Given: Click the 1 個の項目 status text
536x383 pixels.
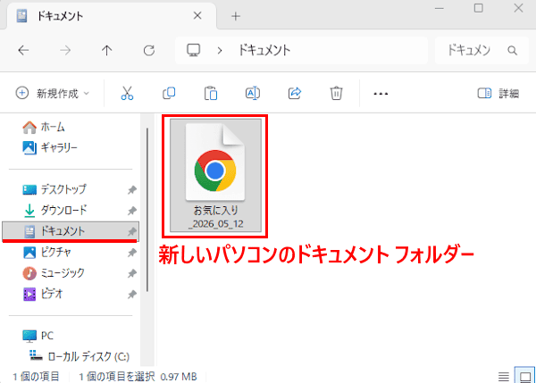Looking at the screenshot, I should pyautogui.click(x=37, y=377).
